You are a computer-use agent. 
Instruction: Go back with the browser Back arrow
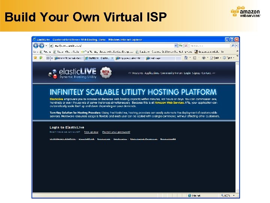pos(36,45)
